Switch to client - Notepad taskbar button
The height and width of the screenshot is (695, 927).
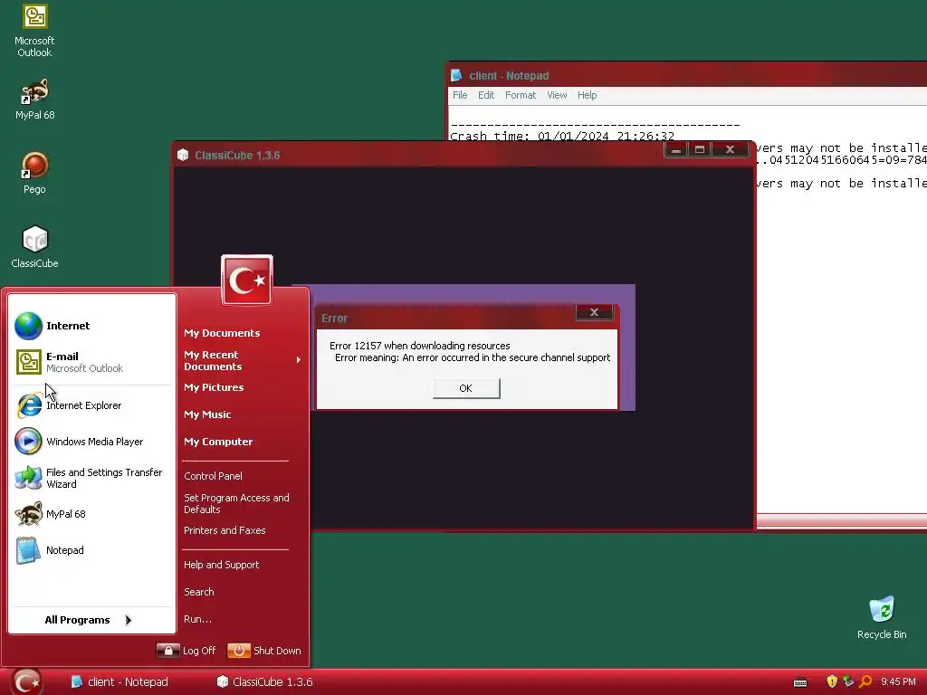pos(121,682)
